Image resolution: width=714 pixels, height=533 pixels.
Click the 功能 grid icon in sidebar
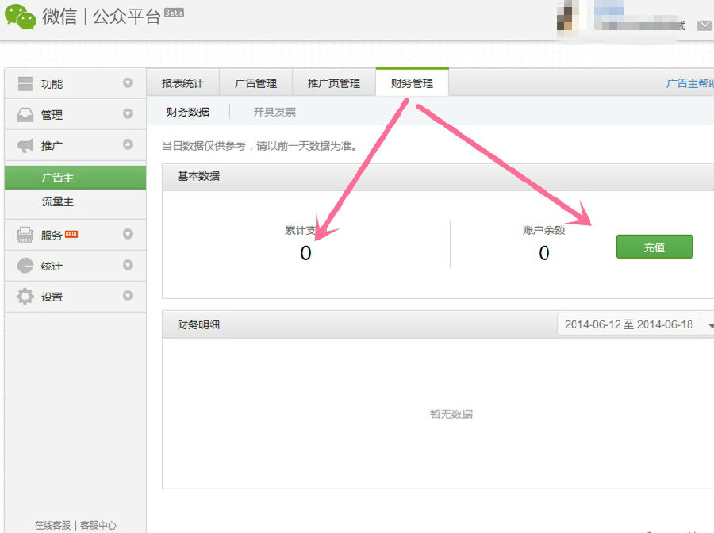pyautogui.click(x=25, y=84)
